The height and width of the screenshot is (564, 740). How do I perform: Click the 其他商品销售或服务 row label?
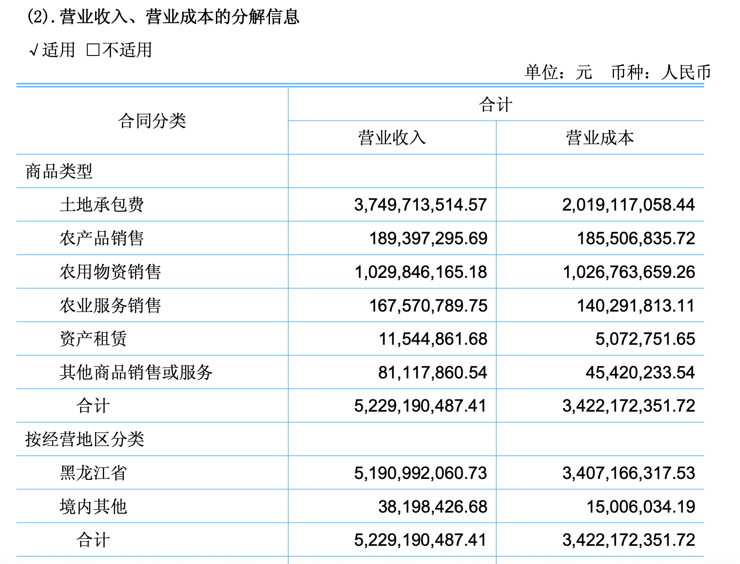(x=136, y=373)
